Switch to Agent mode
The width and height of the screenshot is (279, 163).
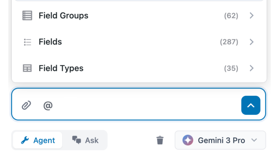point(38,140)
